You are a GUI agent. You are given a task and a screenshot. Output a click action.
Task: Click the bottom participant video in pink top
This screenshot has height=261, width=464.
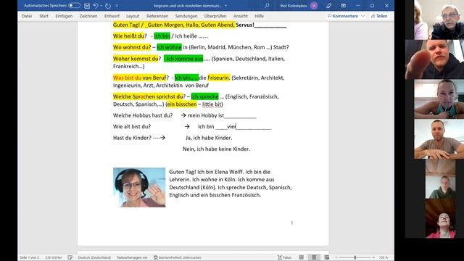[440, 218]
